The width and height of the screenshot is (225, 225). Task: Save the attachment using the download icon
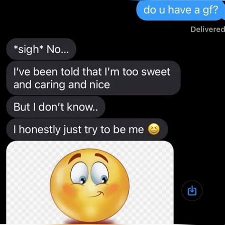tap(192, 191)
